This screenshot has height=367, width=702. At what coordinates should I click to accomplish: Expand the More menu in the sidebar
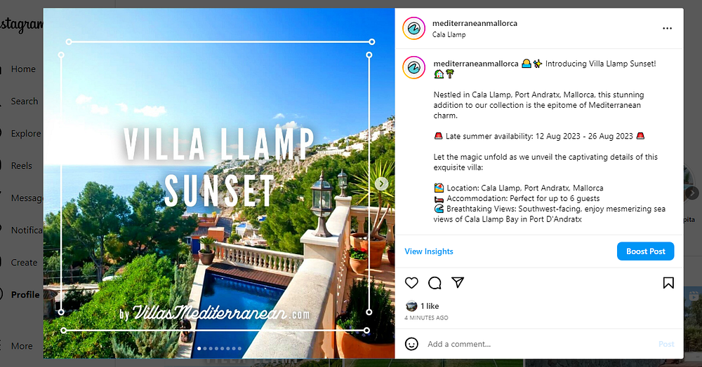[22, 345]
